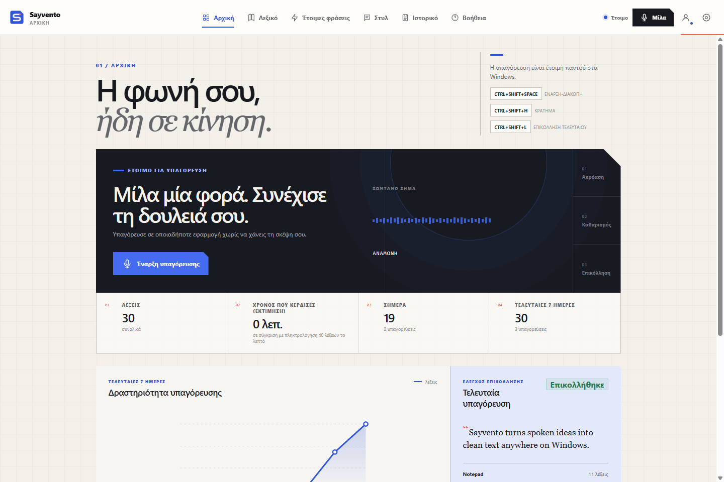Image resolution: width=724 pixels, height=482 pixels.
Task: Click the live signal waveform
Action: (x=432, y=220)
